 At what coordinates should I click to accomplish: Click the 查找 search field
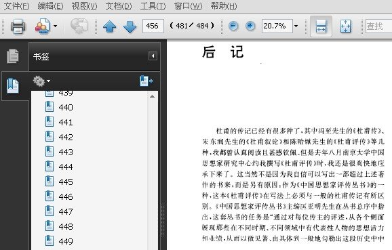pyautogui.click(x=378, y=26)
